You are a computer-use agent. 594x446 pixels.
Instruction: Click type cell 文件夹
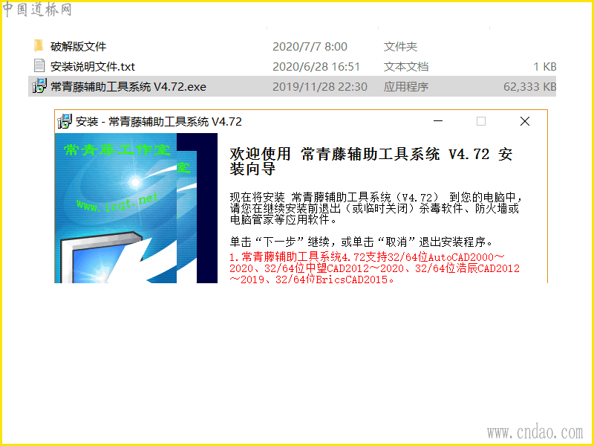[400, 46]
